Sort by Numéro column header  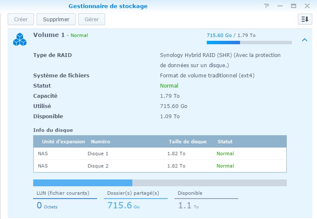[x=100, y=142]
